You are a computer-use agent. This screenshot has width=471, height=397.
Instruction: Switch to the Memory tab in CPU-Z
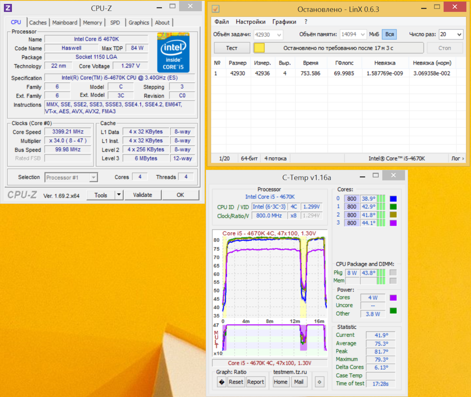[x=92, y=23]
